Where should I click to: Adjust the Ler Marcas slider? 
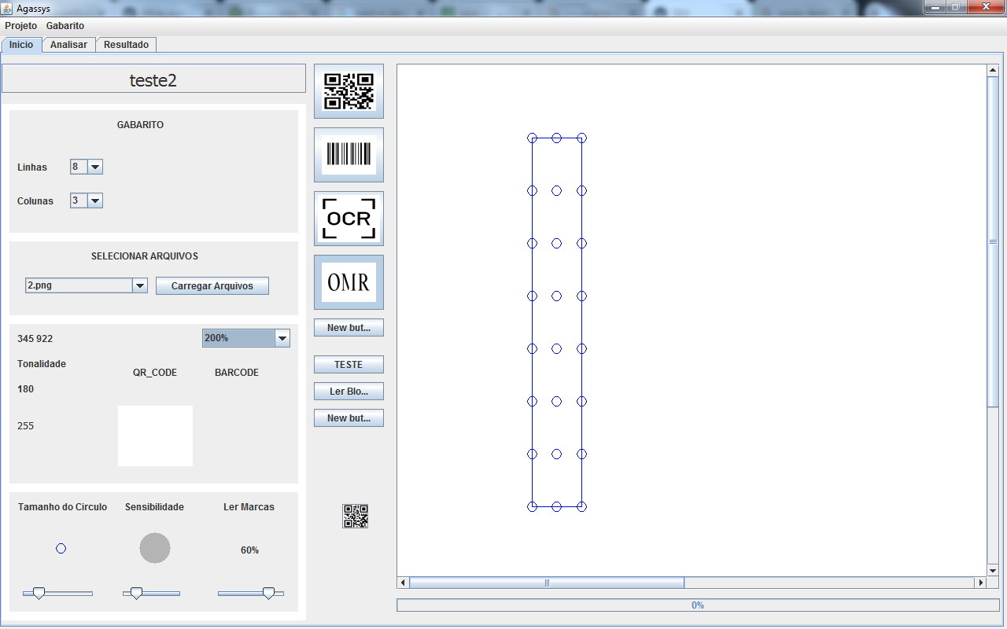click(267, 594)
